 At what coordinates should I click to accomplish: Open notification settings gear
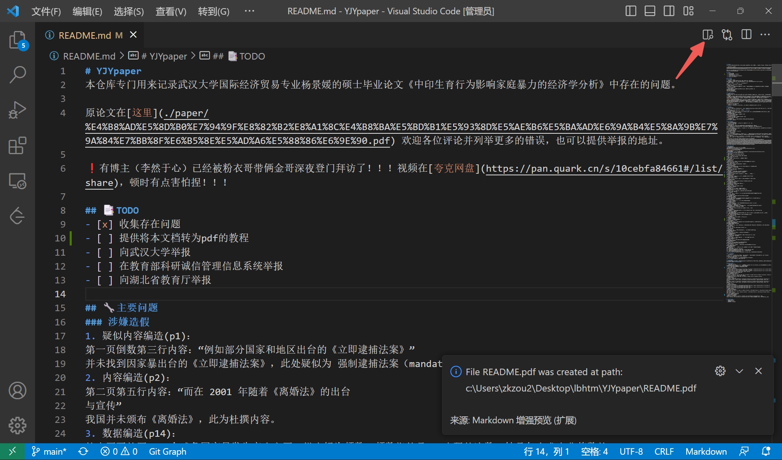(x=720, y=371)
